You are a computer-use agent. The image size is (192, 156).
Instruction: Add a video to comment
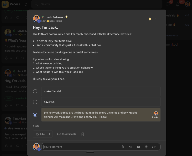coord(138,147)
